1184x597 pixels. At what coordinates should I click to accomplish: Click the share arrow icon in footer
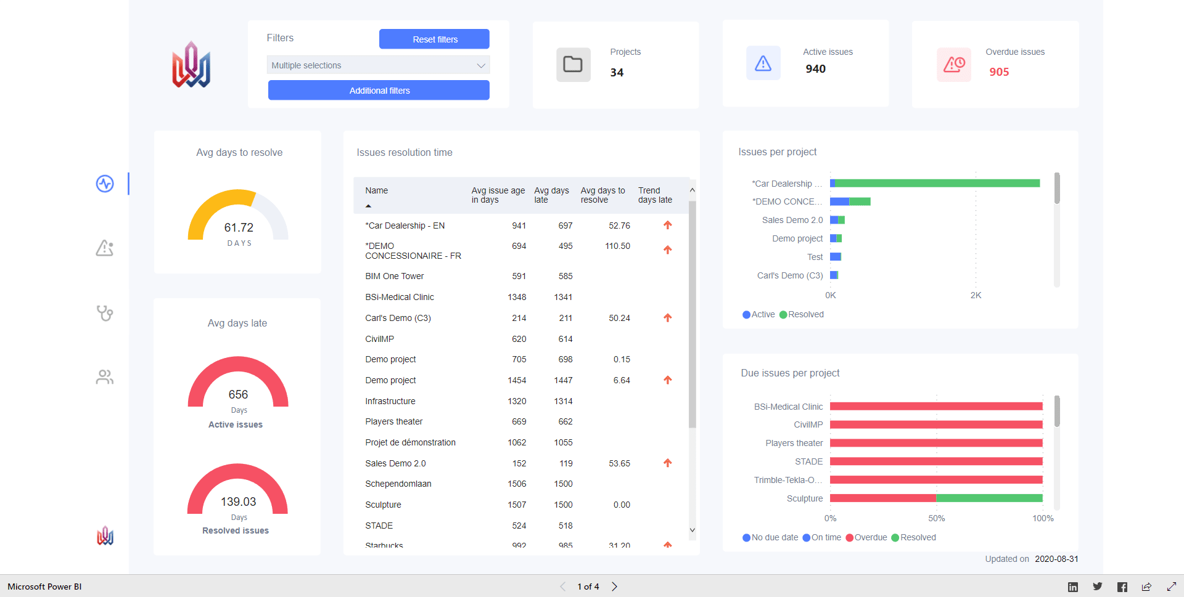1146,587
